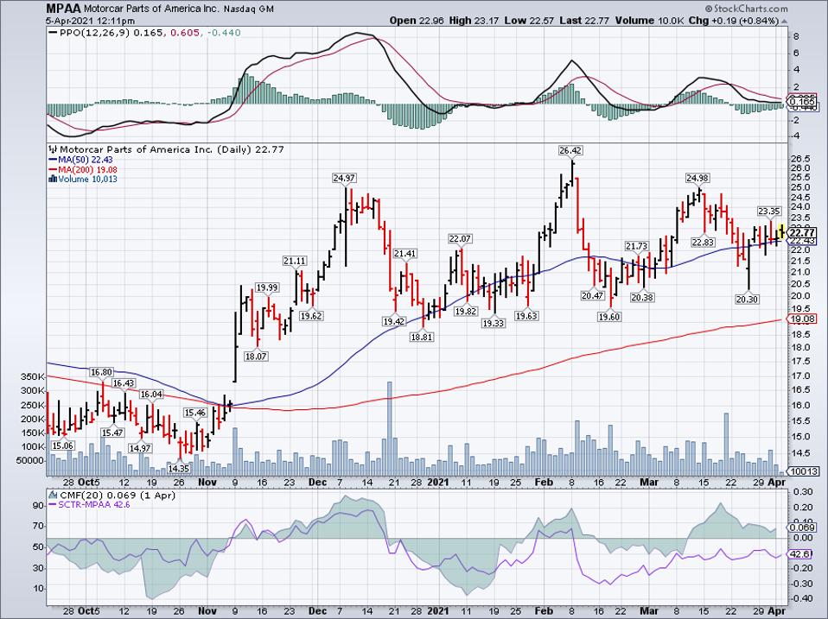Screen dimensions: 828x619
Task: Click the High 23.17 header value
Action: [x=475, y=21]
